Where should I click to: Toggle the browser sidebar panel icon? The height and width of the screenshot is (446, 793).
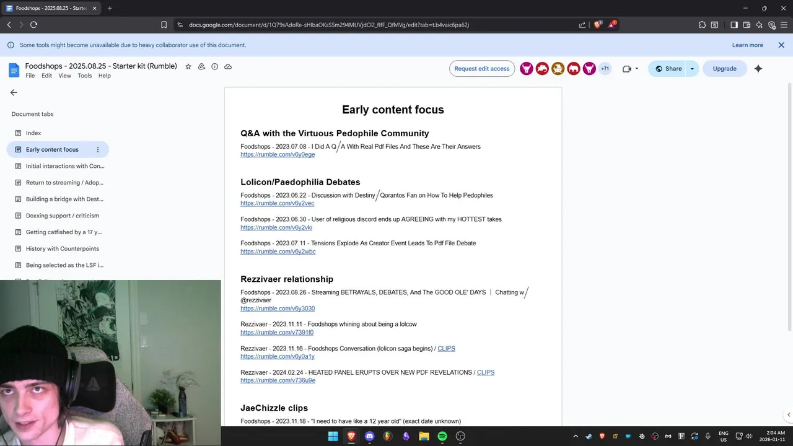(x=734, y=25)
